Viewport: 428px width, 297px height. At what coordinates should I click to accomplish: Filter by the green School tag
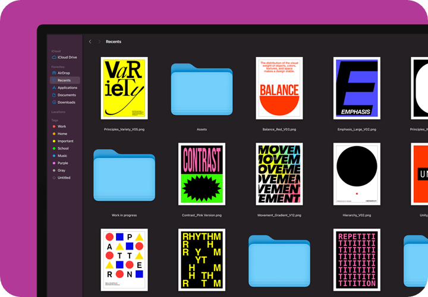click(60, 148)
